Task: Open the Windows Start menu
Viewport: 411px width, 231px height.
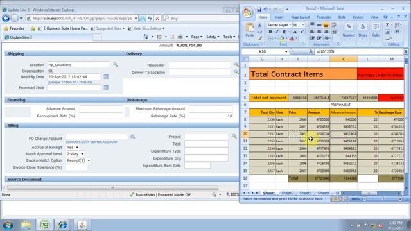Action: tap(8, 225)
